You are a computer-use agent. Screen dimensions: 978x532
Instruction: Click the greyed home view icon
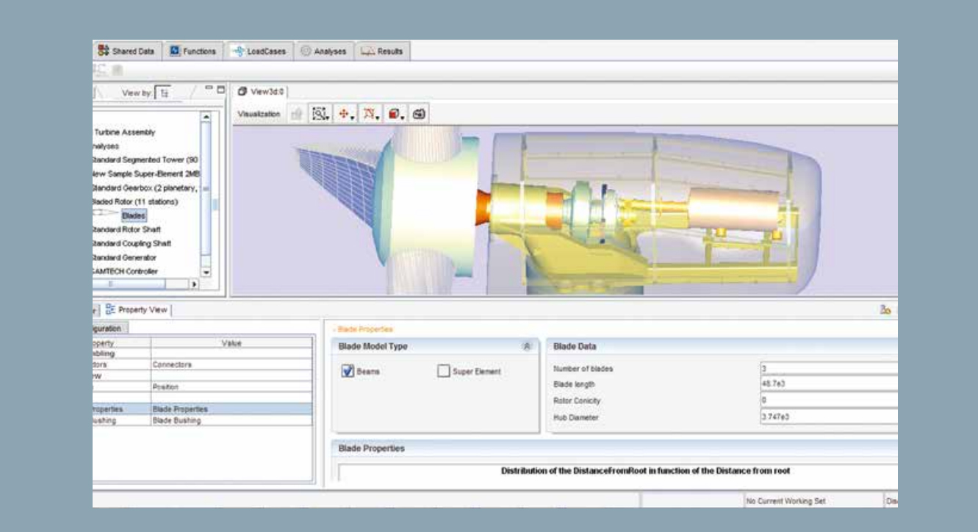pos(298,114)
